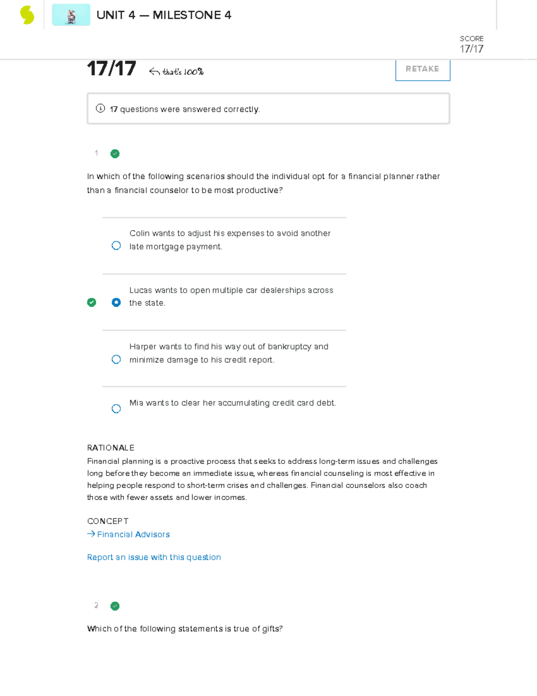Click question 2 green checkmark icon
This screenshot has height=696, width=537.
point(115,606)
